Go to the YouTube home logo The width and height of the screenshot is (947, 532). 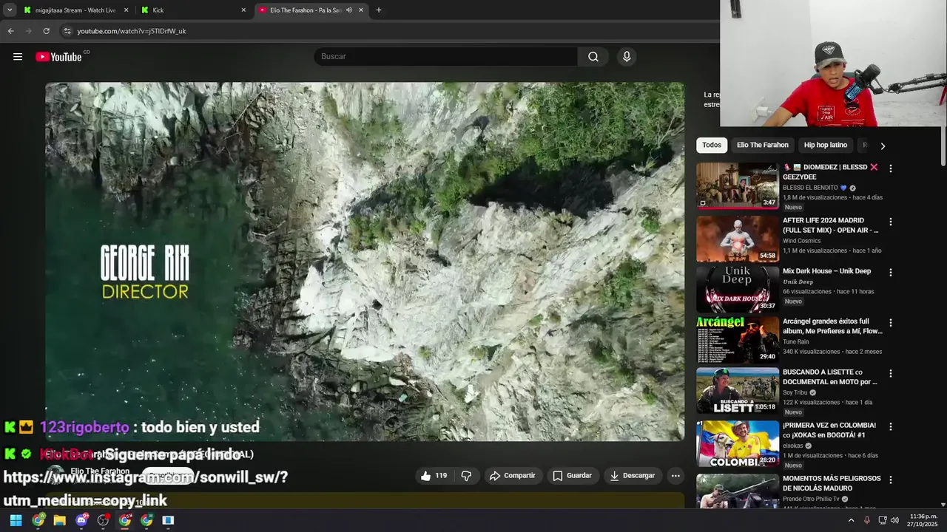(58, 57)
